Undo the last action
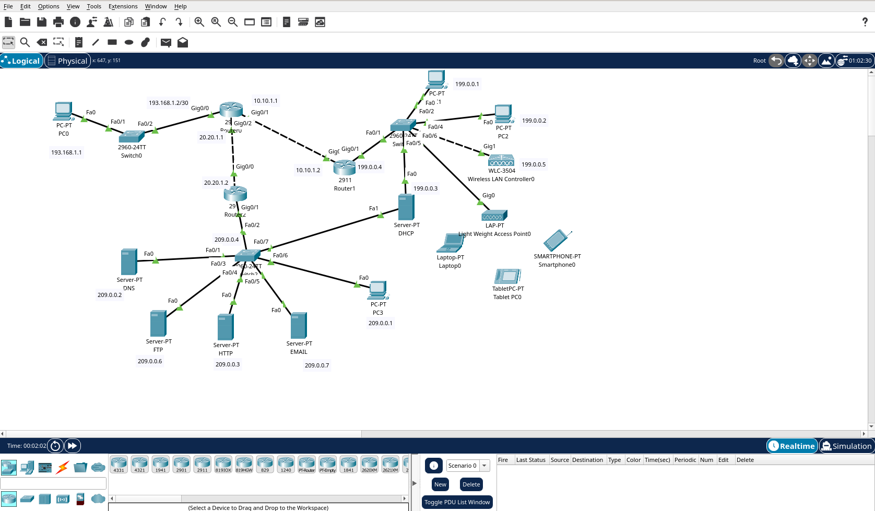Viewport: 875px width, 511px height. click(162, 22)
